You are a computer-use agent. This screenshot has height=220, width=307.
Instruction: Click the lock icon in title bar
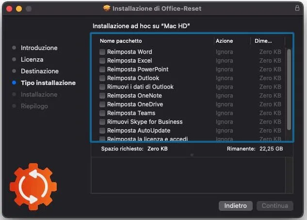(x=297, y=8)
